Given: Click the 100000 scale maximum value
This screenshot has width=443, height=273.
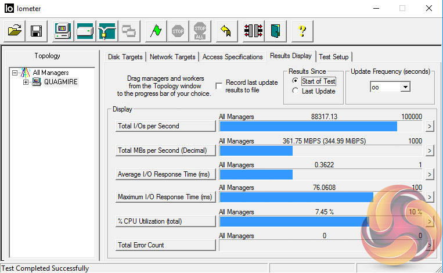Looking at the screenshot, I should point(412,117).
